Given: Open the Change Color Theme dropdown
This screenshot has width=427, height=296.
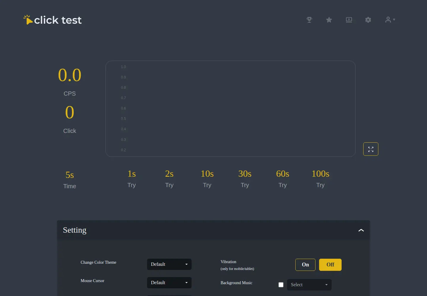Looking at the screenshot, I should click(x=169, y=264).
